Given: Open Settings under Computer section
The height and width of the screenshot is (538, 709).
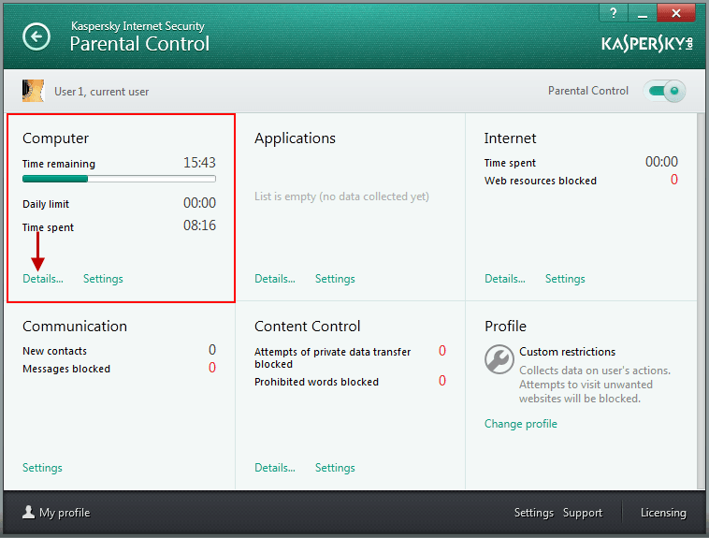Looking at the screenshot, I should click(103, 279).
